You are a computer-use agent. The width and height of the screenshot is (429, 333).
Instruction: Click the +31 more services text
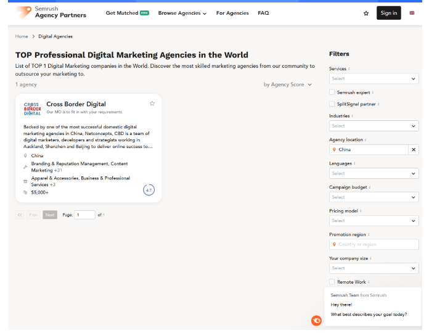(x=58, y=170)
